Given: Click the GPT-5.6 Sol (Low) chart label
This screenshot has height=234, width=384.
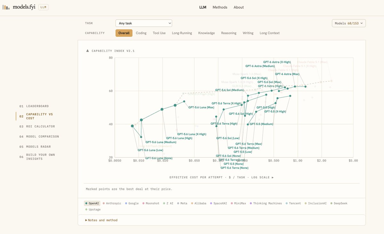Looking at the screenshot, I should [228, 138].
